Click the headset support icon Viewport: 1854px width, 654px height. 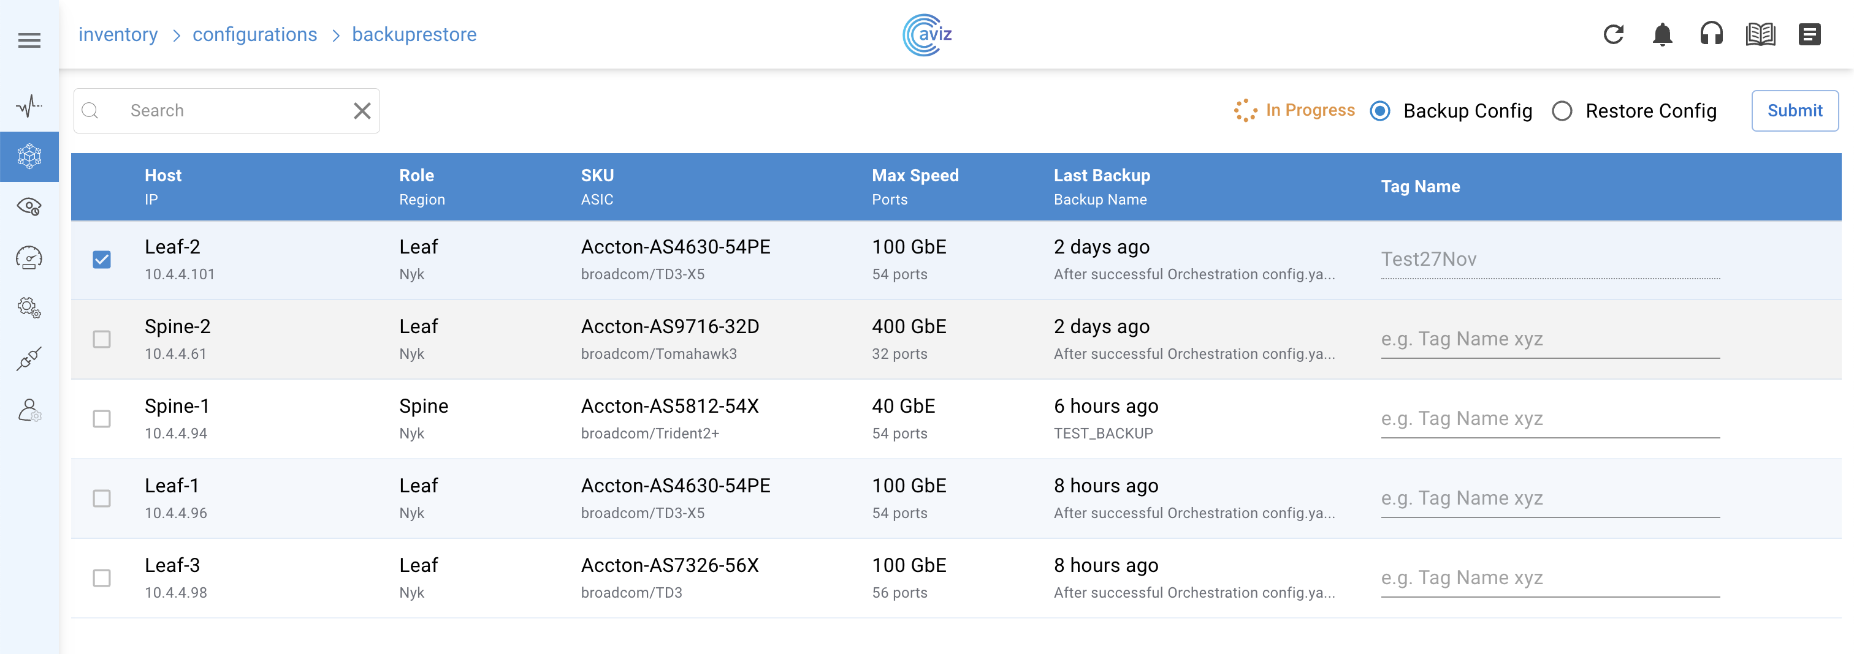point(1711,34)
